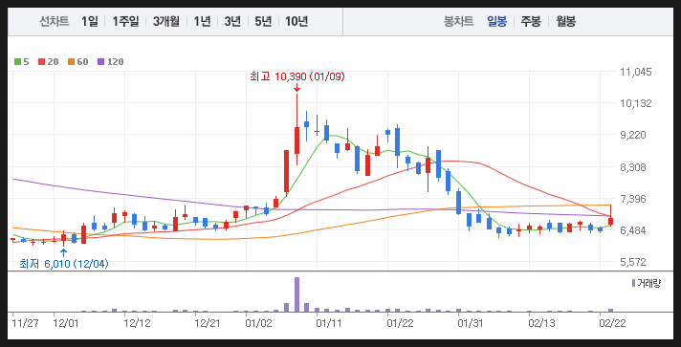Screen dimensions: 681x347
Task: Open the 3년 chart view
Action: coord(232,21)
